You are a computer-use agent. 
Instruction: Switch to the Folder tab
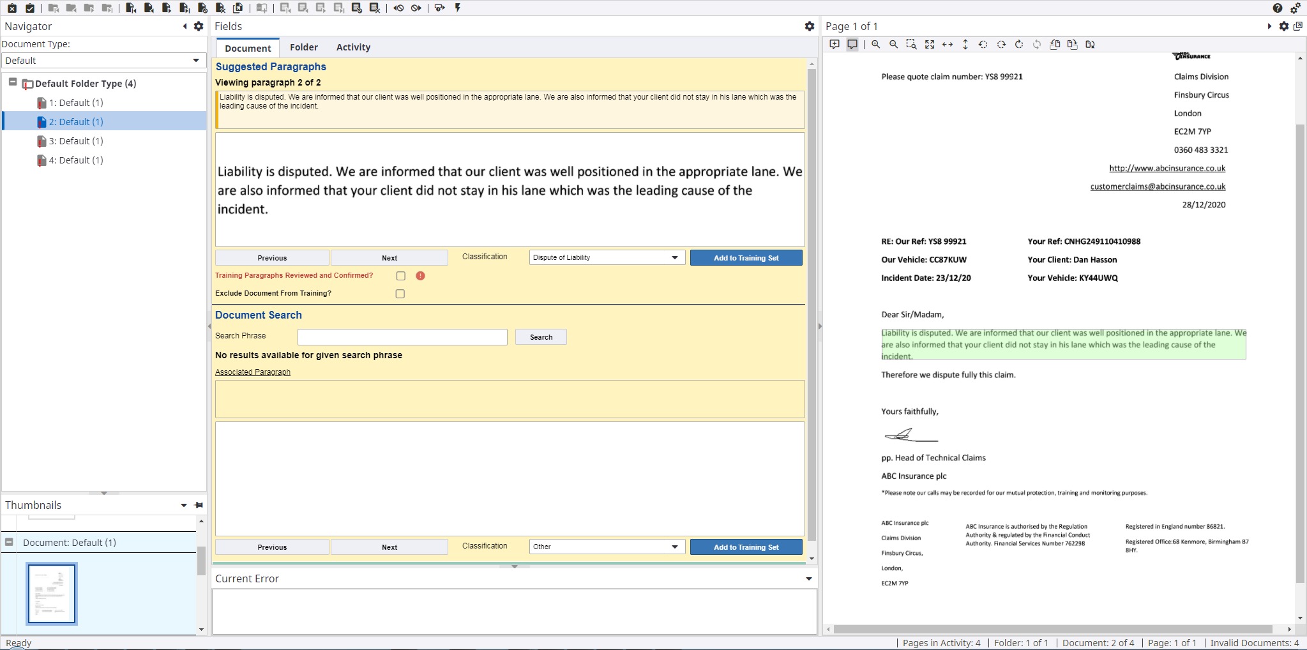pos(303,47)
